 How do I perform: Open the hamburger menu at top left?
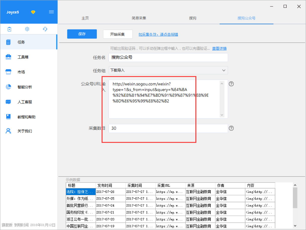click(x=51, y=12)
